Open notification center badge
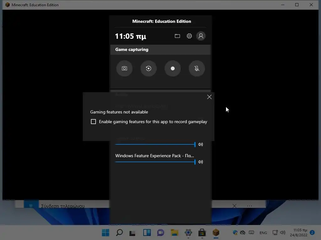Screen dimensions: 321x240 click(312, 232)
